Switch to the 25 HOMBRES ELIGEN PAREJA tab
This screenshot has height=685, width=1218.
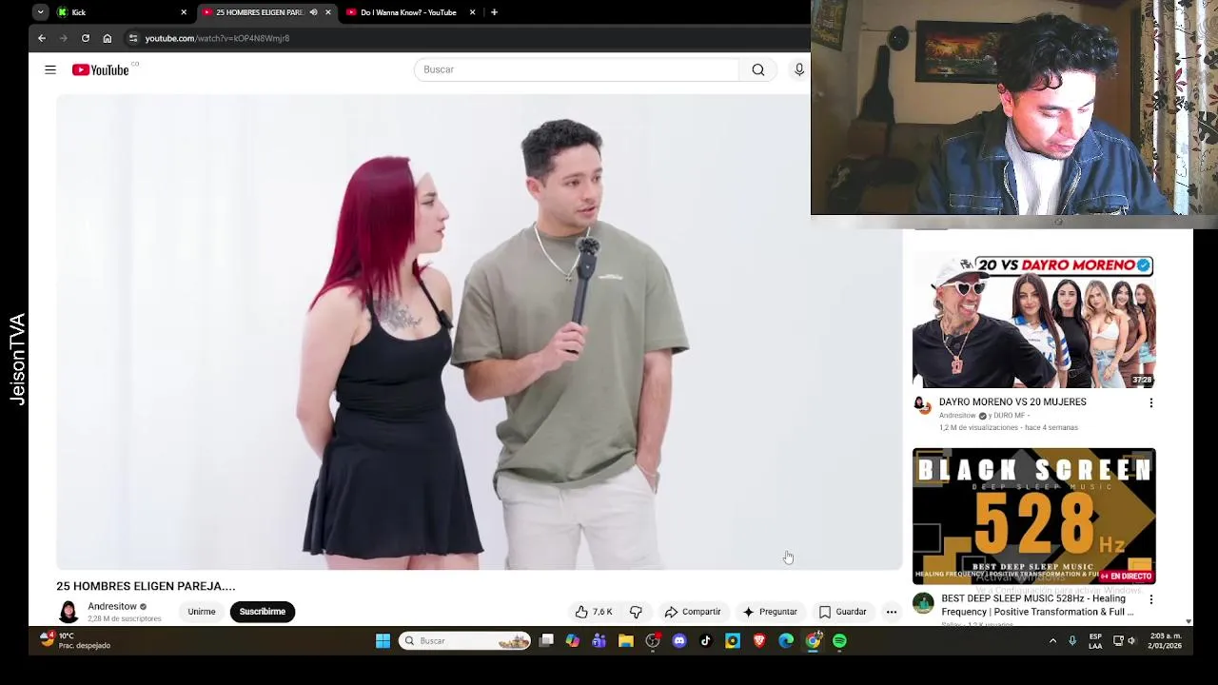pos(259,12)
